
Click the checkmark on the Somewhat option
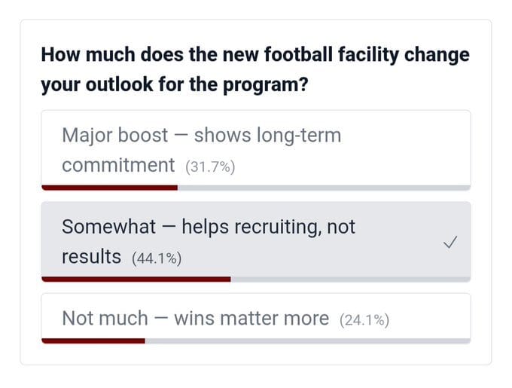(450, 242)
